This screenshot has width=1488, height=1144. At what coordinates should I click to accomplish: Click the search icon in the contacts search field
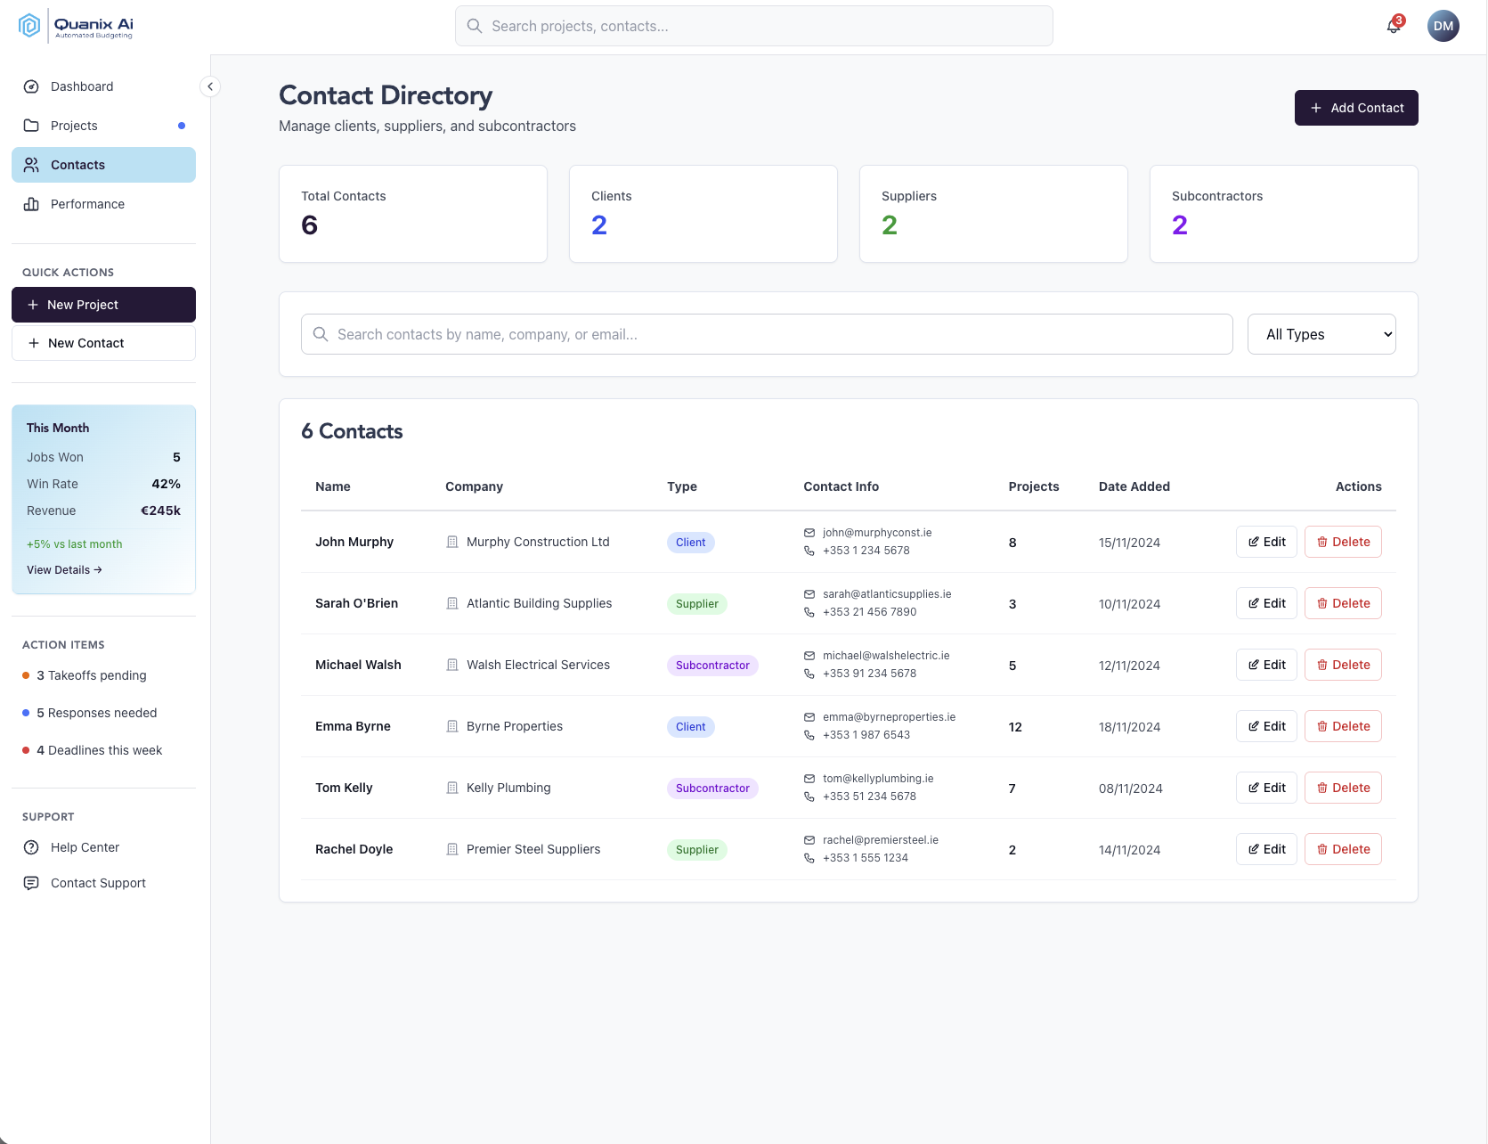pos(321,334)
